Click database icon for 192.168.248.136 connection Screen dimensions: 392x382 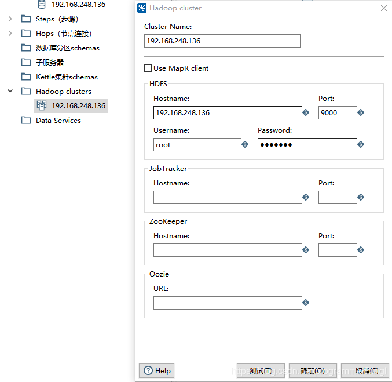tap(42, 4)
